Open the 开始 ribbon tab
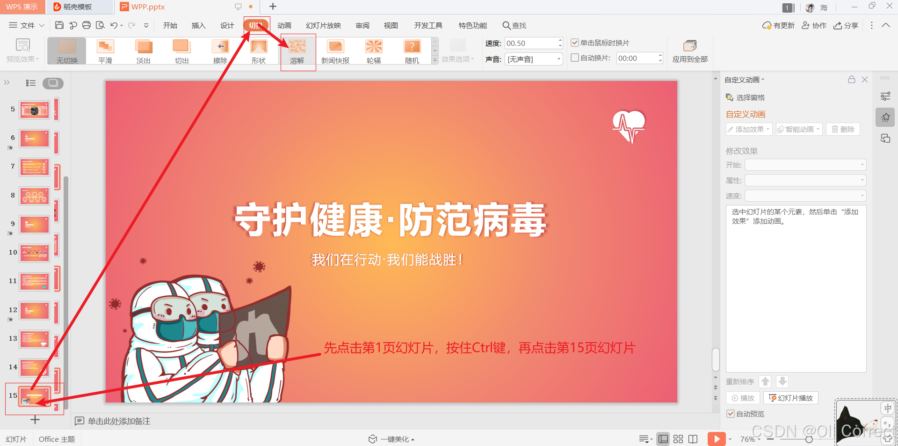 170,25
